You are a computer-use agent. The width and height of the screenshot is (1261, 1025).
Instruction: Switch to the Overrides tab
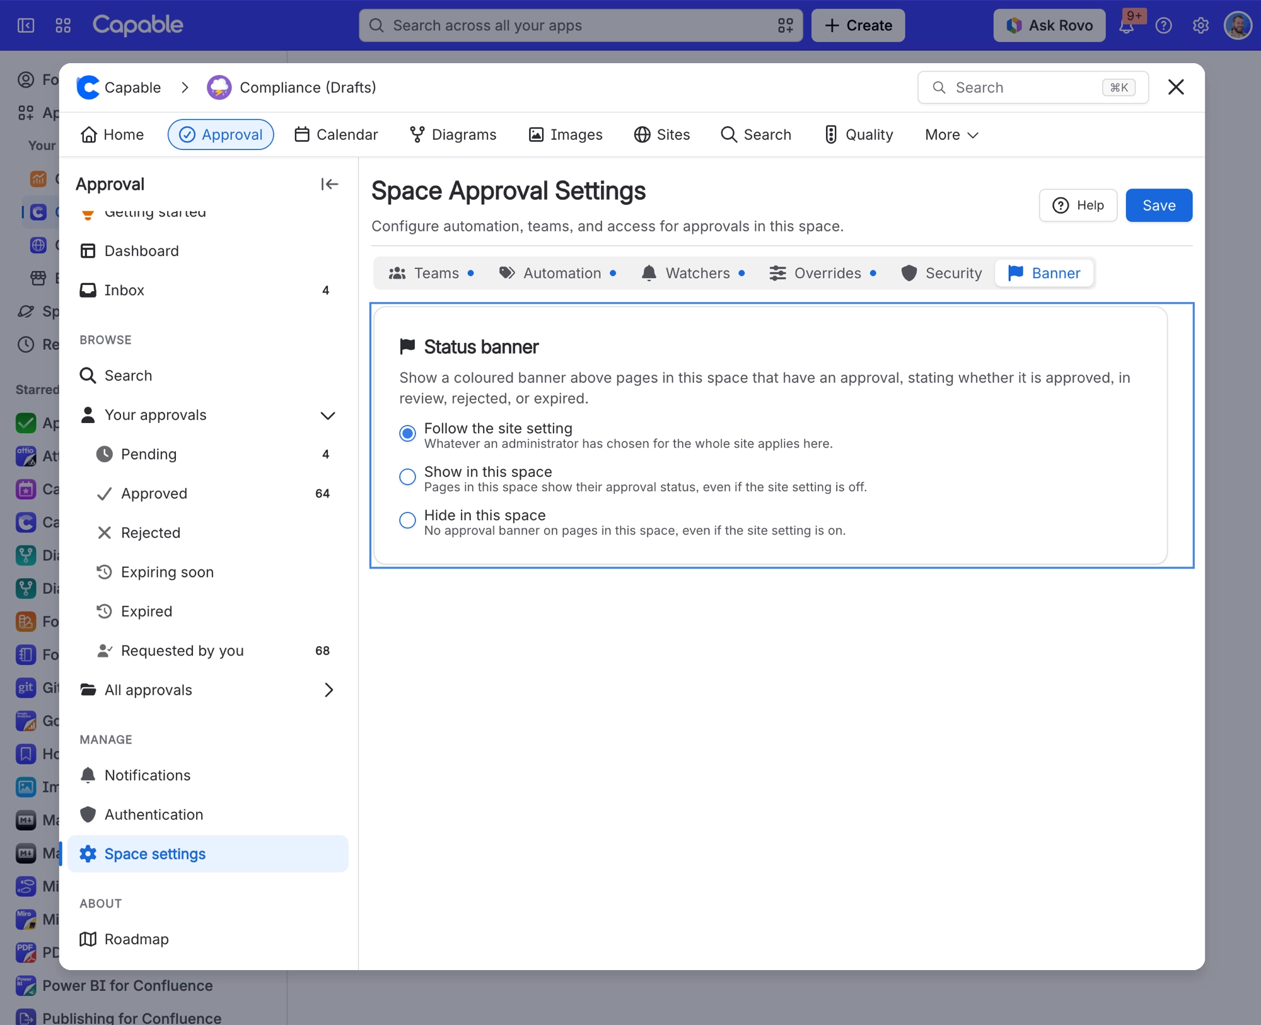coord(822,274)
